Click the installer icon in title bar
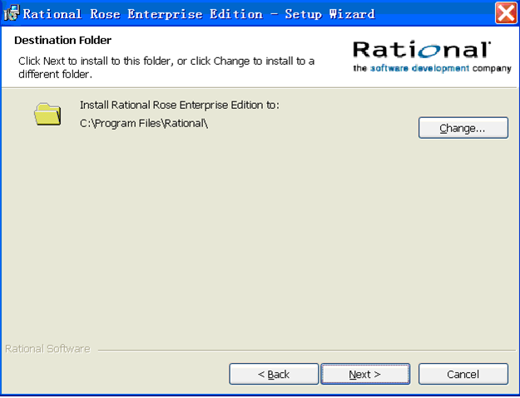 (x=12, y=13)
